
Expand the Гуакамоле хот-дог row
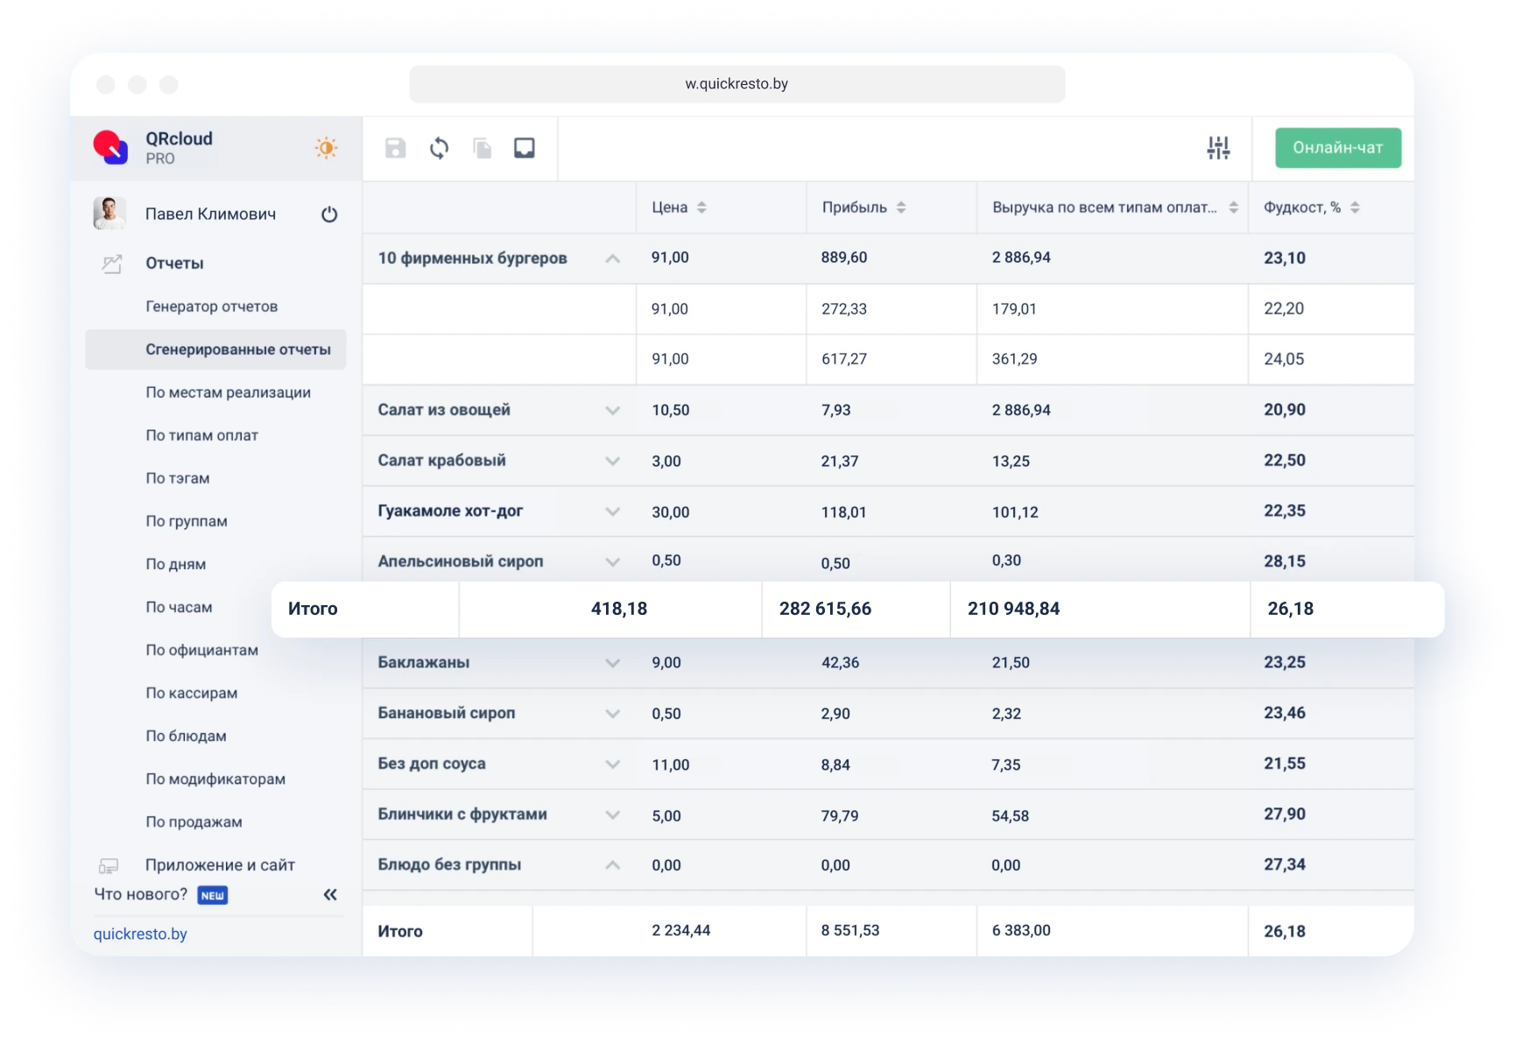613,511
